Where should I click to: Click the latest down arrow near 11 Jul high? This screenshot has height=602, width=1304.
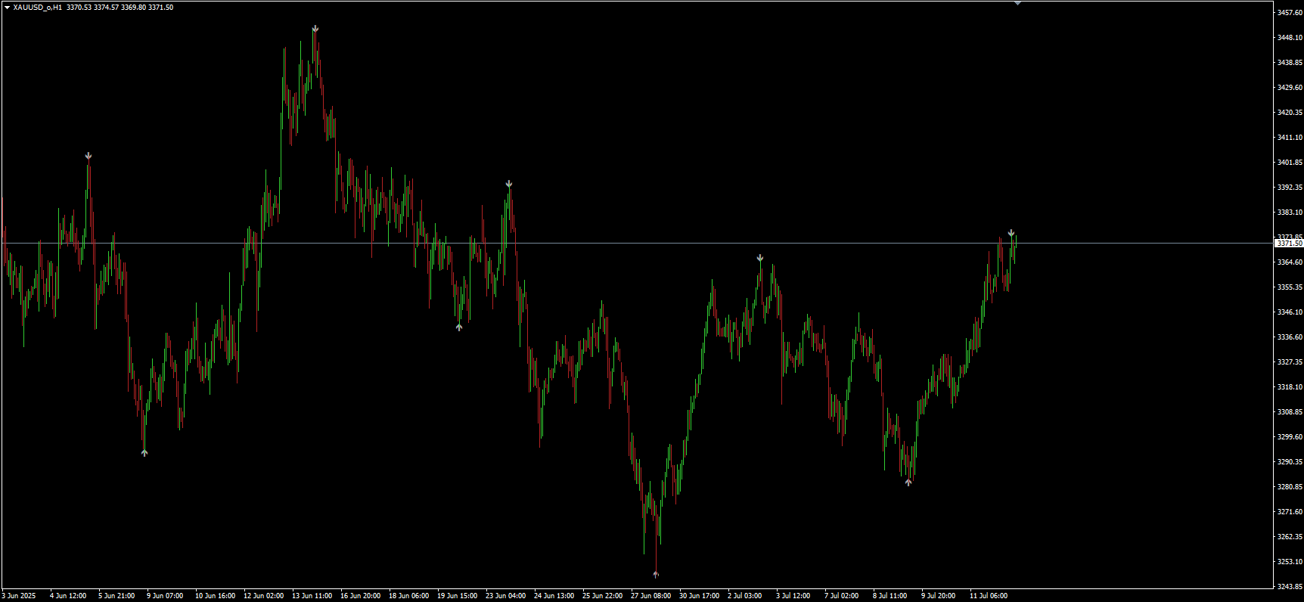click(x=1011, y=233)
